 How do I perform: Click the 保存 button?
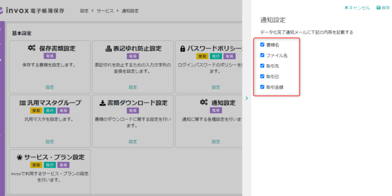(383, 8)
